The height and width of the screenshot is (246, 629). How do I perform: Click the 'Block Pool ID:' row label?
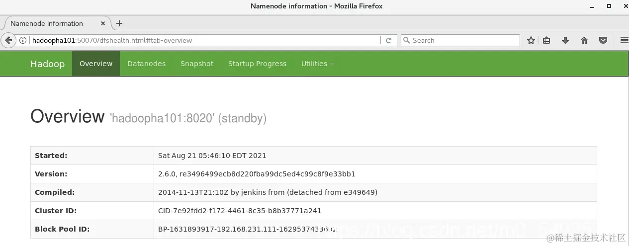(x=62, y=229)
